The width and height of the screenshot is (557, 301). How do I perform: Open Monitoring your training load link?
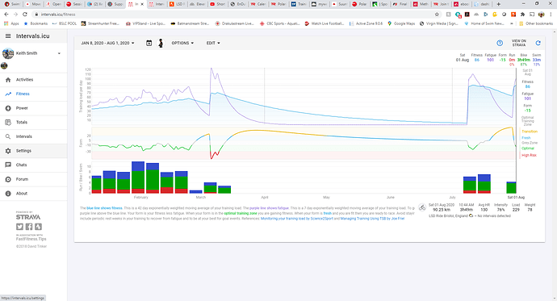(x=297, y=219)
